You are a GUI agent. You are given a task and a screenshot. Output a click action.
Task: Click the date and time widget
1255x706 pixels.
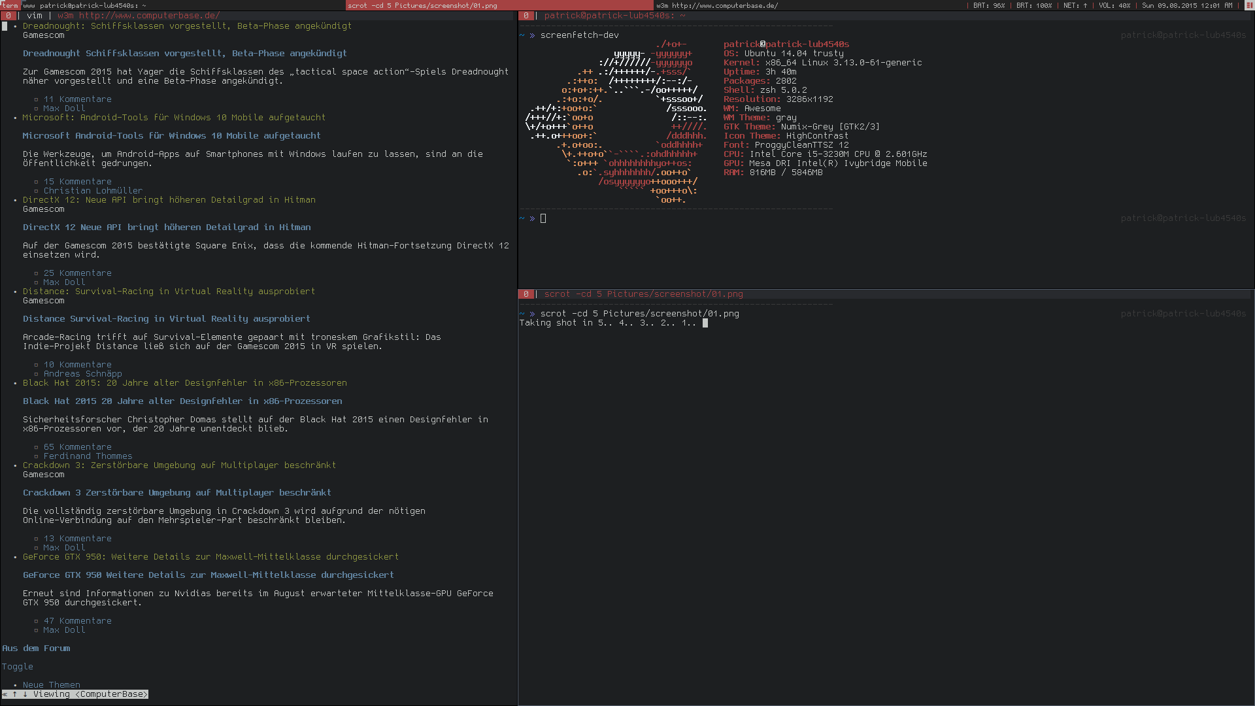(x=1187, y=5)
